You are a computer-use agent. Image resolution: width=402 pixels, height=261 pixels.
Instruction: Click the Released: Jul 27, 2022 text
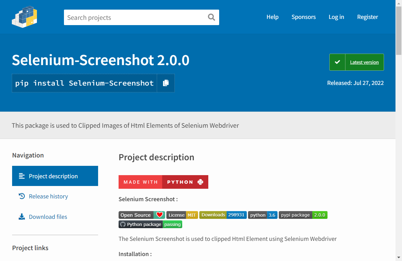355,83
